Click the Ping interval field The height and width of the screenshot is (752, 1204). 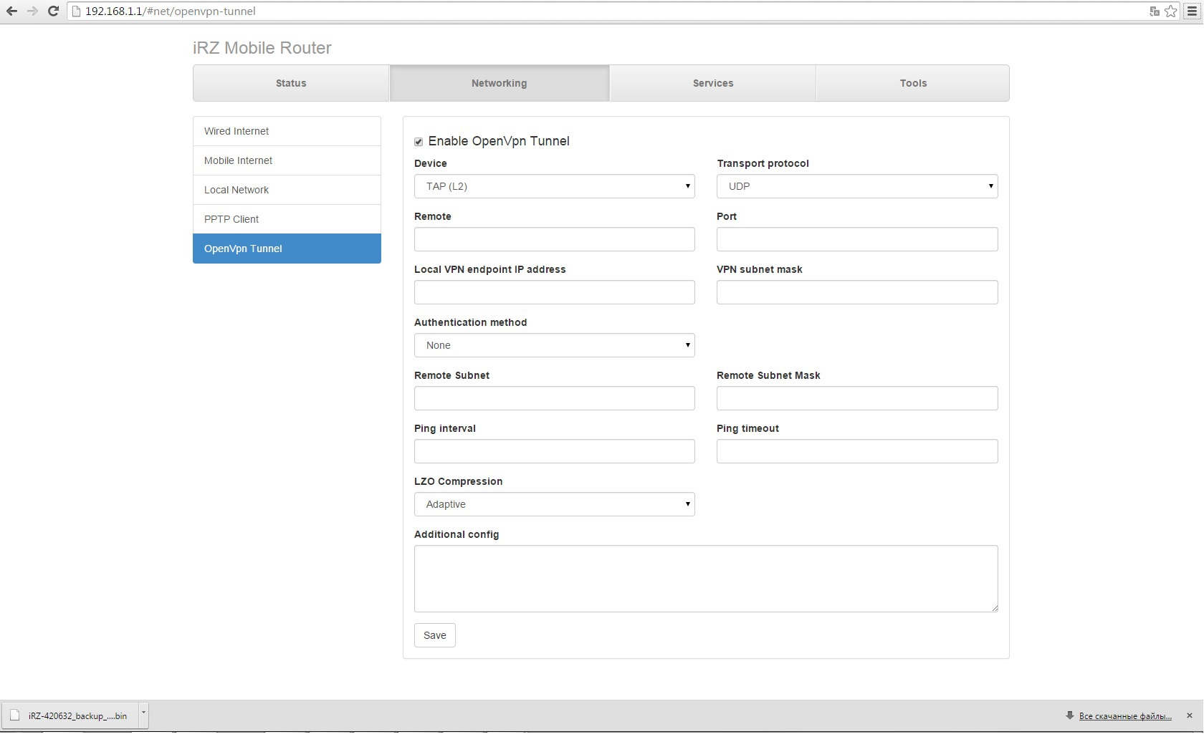[x=555, y=451]
